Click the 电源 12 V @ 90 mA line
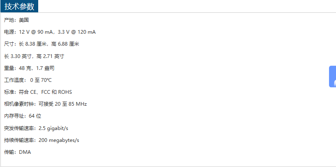 [50, 32]
